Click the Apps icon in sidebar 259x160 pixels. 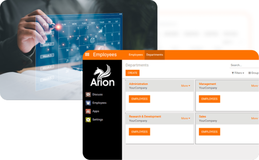click(88, 111)
